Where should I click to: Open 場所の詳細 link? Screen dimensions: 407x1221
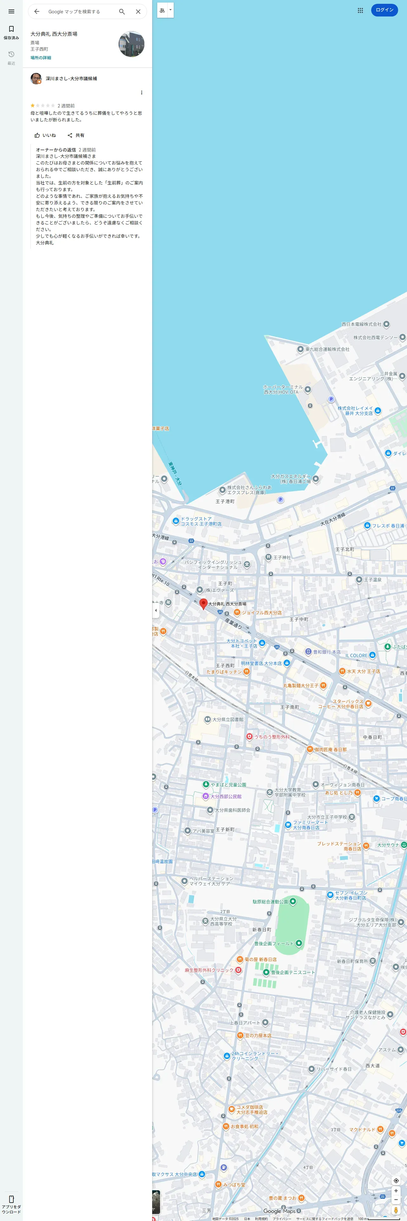pos(41,58)
